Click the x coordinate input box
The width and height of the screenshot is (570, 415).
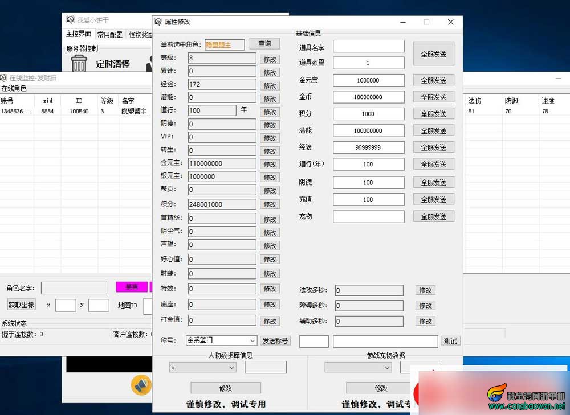(66, 305)
